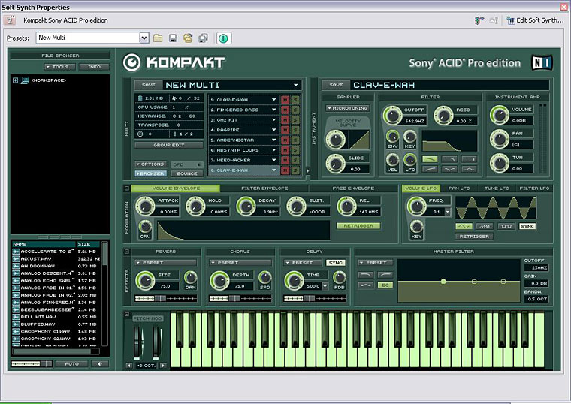Toggle the LFO Sync button

click(x=527, y=226)
